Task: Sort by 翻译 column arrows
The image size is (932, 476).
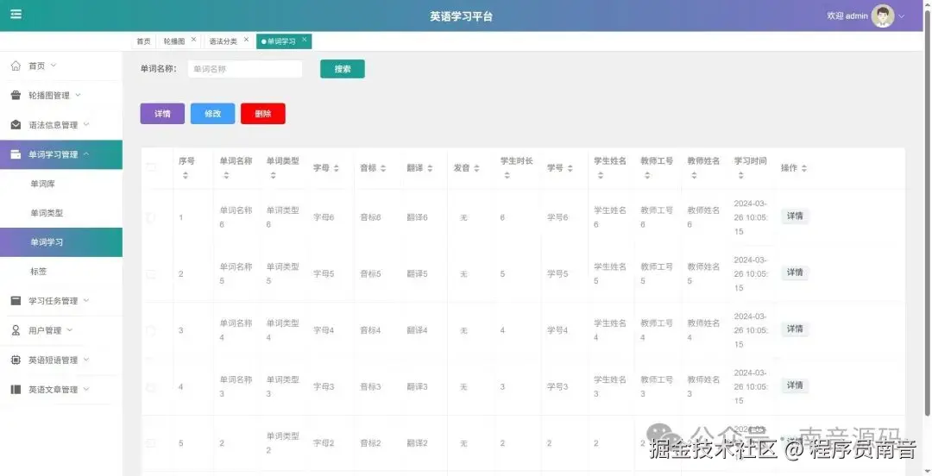Action: click(430, 169)
